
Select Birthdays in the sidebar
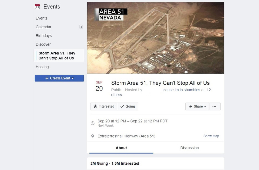tap(44, 36)
